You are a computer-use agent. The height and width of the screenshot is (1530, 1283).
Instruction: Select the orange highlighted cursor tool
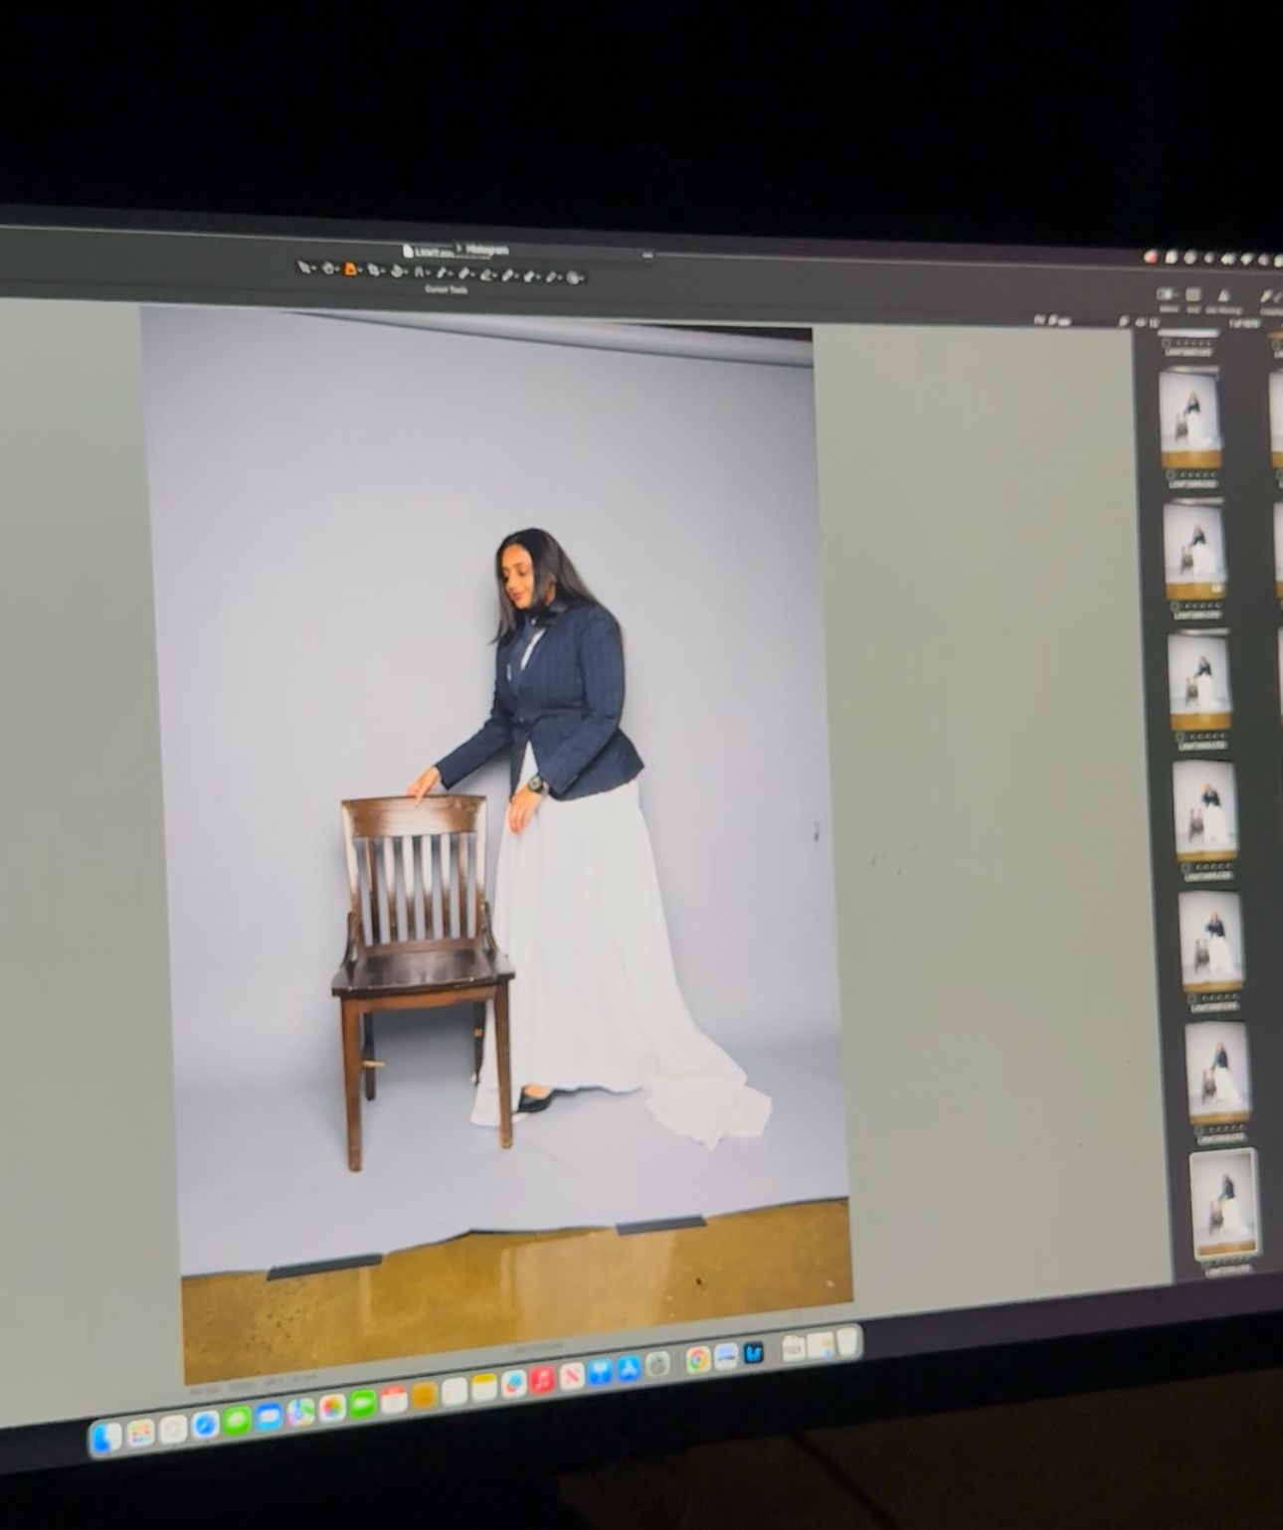tap(351, 268)
